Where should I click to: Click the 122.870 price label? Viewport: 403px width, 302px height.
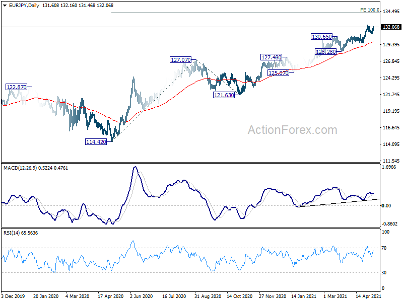17,87
